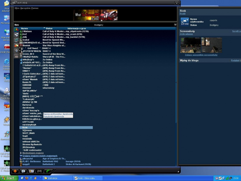Viewport: 241px width, 181px height.
Task: Click the speech bubble chat button
Action: (x=23, y=171)
